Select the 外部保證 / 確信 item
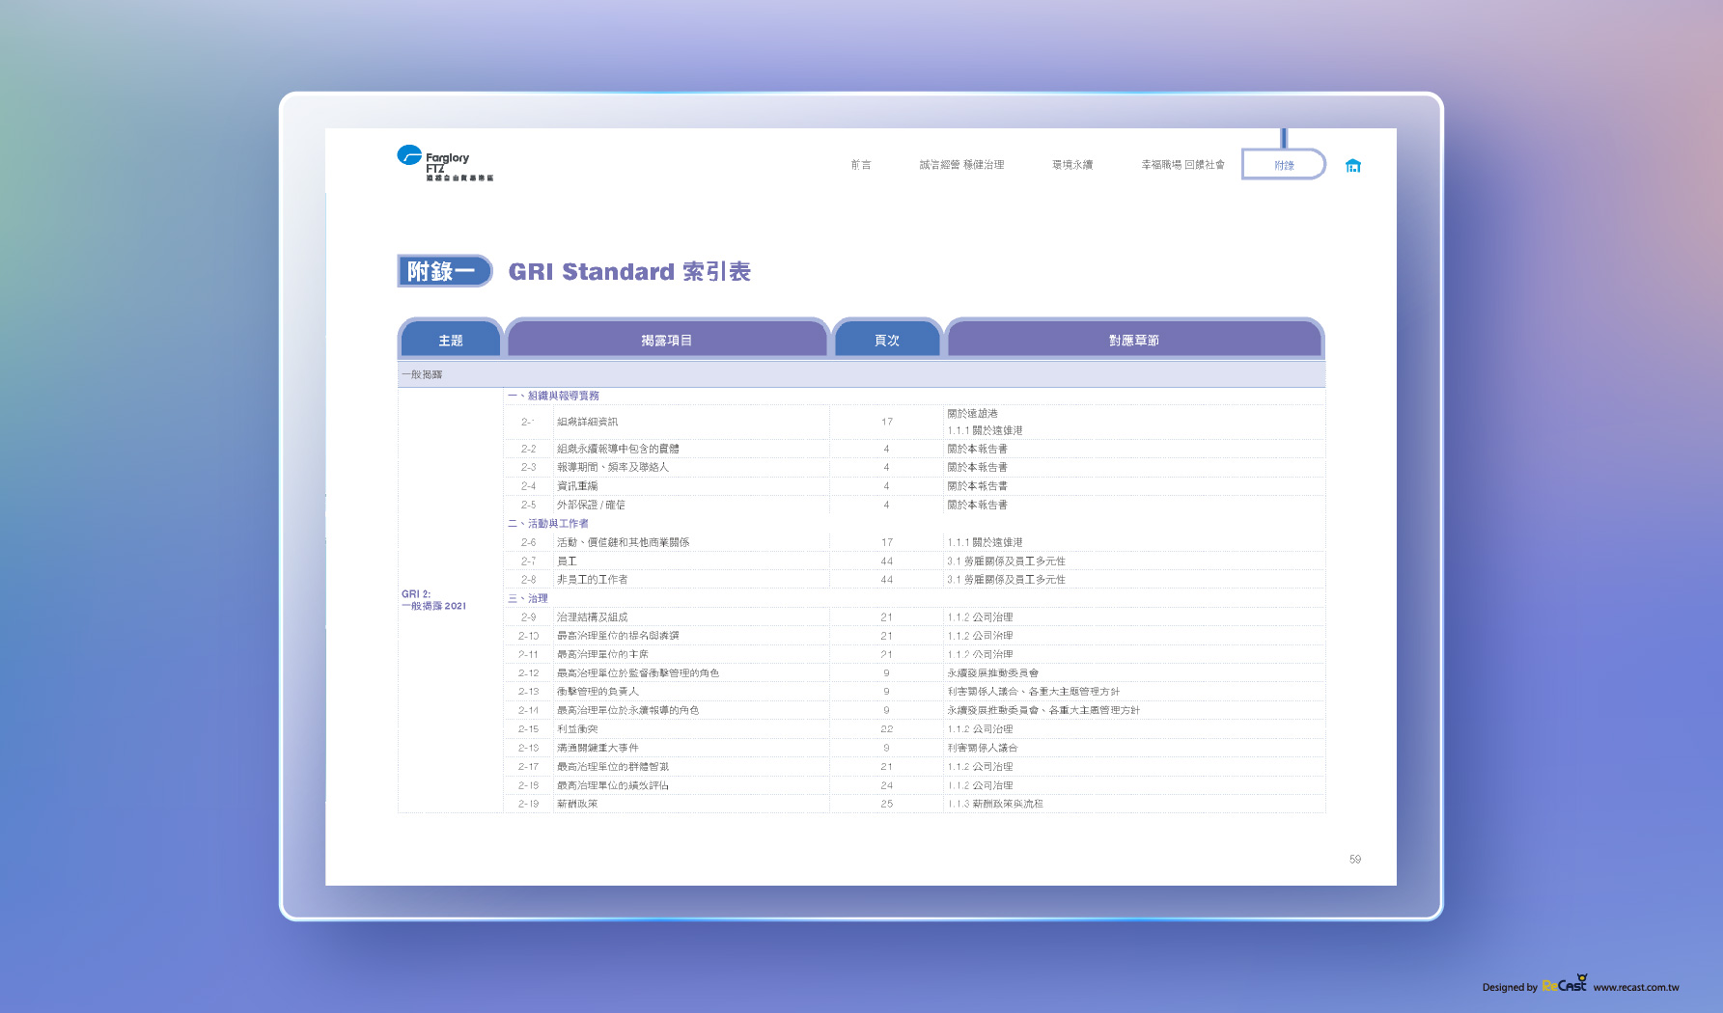1723x1013 pixels. pos(591,505)
